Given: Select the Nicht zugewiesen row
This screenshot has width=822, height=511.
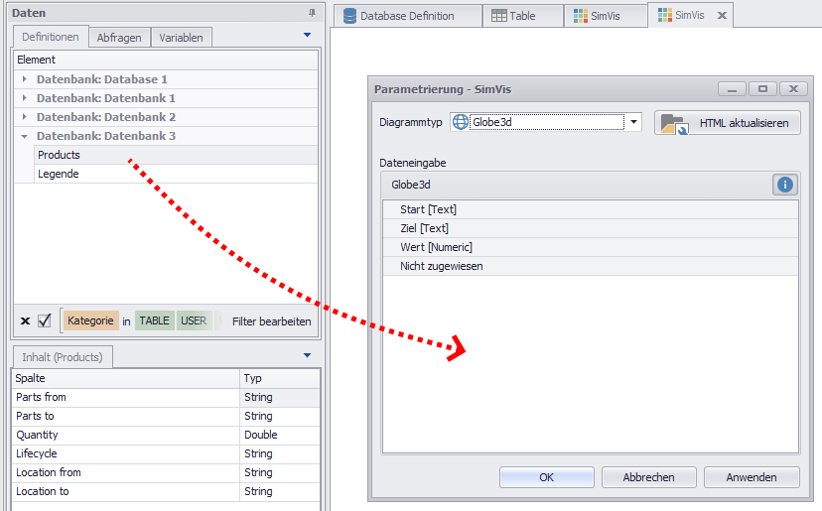Looking at the screenshot, I should (x=591, y=266).
